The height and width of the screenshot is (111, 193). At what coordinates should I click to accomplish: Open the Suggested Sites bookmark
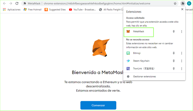coord(55,10)
